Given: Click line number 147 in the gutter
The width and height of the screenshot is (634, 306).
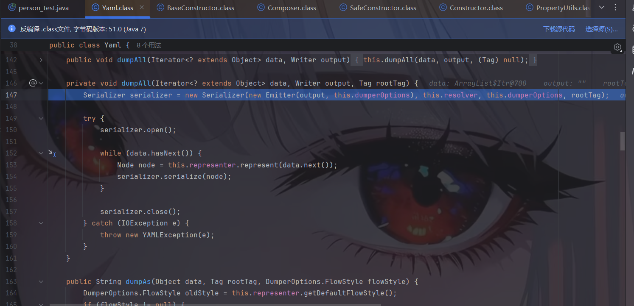Looking at the screenshot, I should click(11, 95).
